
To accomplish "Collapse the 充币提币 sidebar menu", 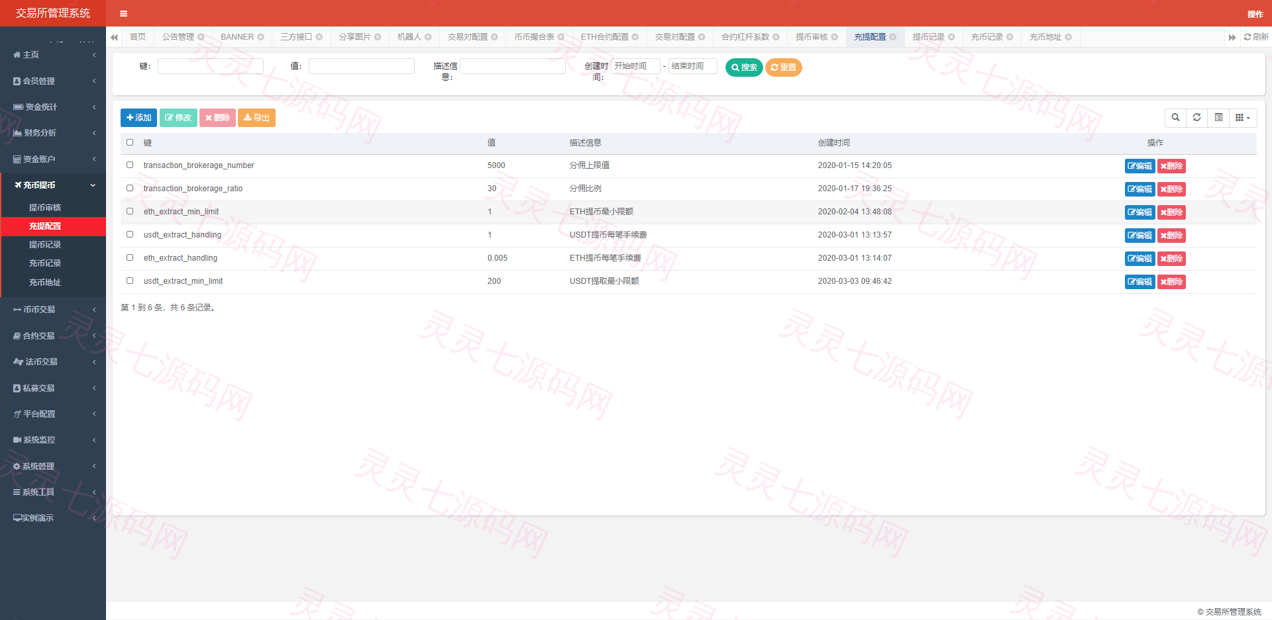I will point(53,185).
